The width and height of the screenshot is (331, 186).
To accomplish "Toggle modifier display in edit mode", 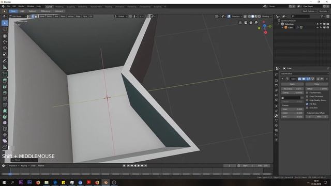I will [308, 79].
